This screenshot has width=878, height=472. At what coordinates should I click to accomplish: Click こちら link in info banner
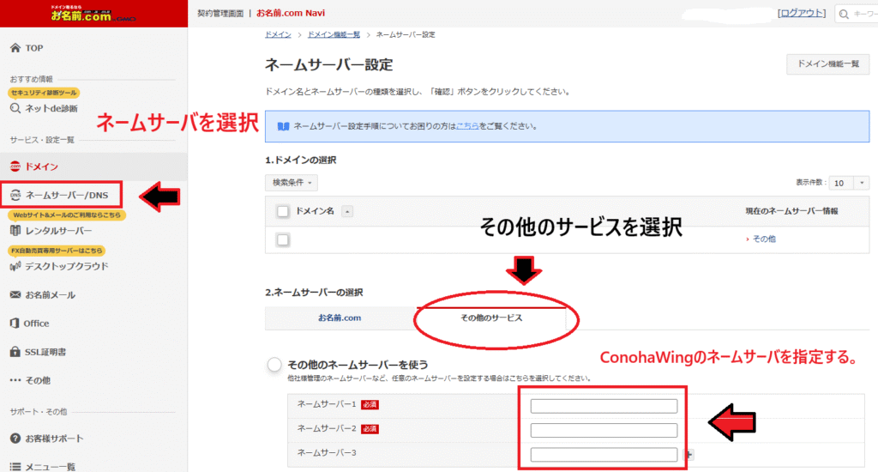[467, 126]
